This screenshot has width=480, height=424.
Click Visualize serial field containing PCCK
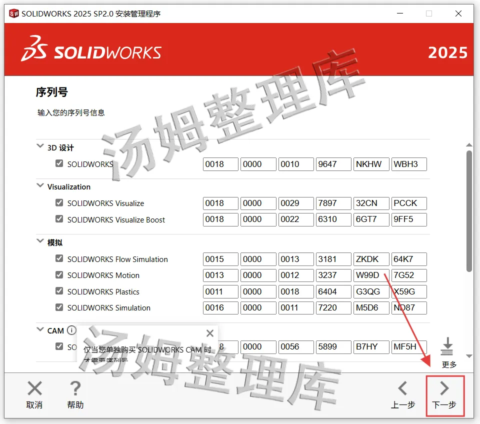point(409,203)
